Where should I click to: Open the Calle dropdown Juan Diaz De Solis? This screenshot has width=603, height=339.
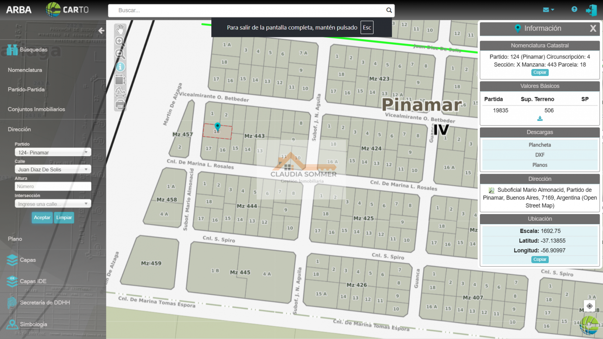53,169
